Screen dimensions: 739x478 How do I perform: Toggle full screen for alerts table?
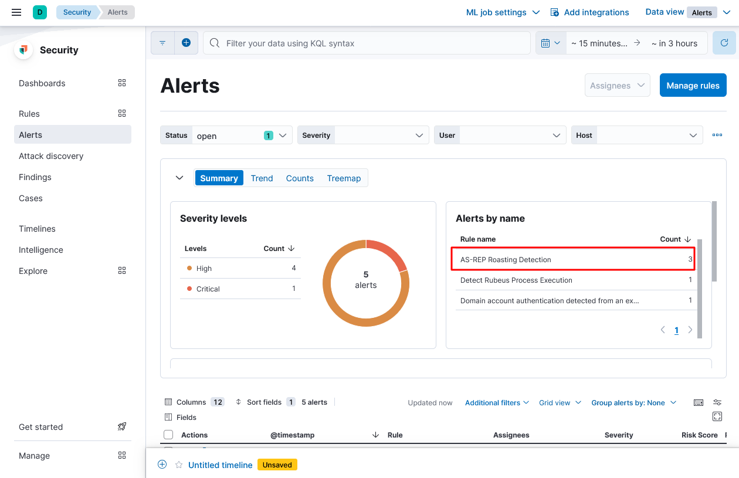(x=717, y=416)
